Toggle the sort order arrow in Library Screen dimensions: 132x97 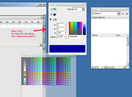pos(128,35)
